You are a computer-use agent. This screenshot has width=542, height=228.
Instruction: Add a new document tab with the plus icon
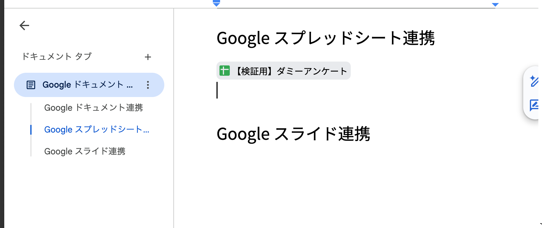coord(148,57)
